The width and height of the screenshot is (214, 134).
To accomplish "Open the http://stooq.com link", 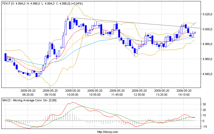I will click(x=108, y=132).
